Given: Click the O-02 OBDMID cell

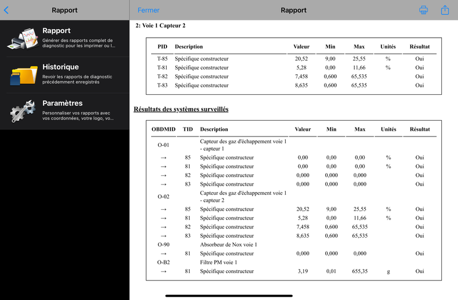Looking at the screenshot, I should coord(163,197).
